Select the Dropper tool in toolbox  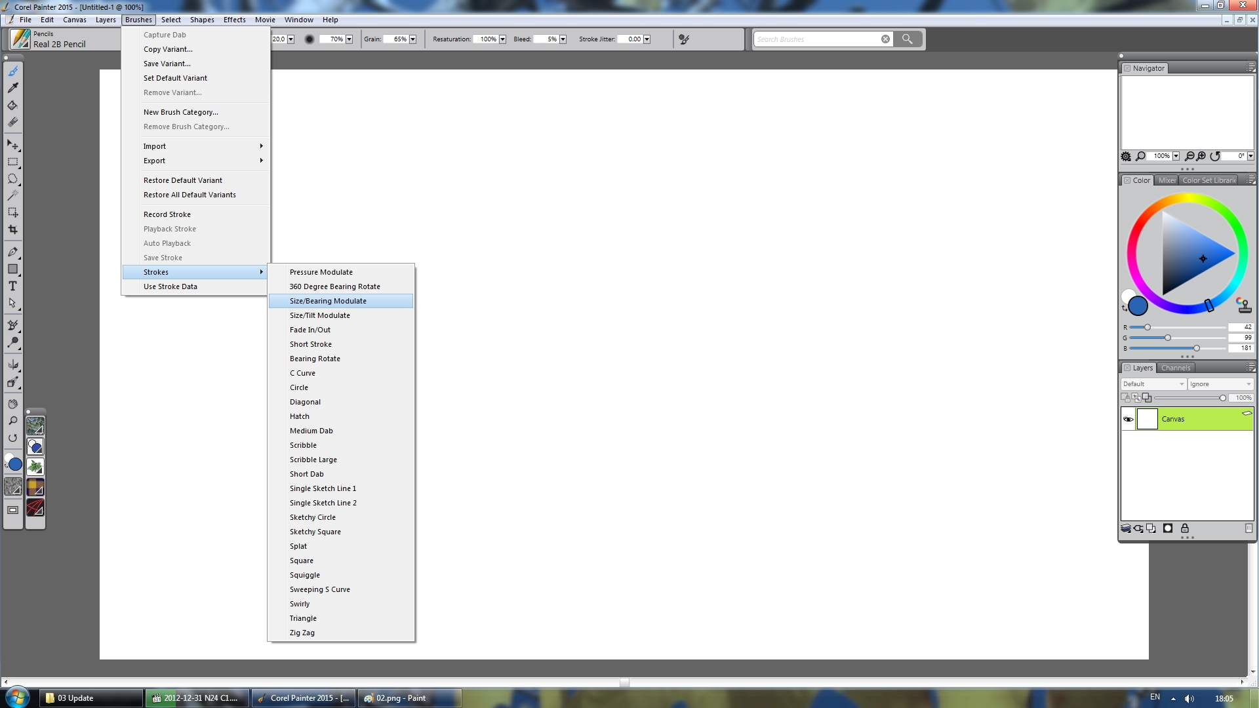(12, 88)
